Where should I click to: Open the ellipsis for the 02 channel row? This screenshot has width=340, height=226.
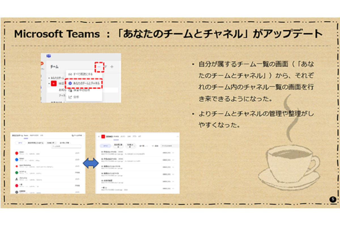coord(173,160)
